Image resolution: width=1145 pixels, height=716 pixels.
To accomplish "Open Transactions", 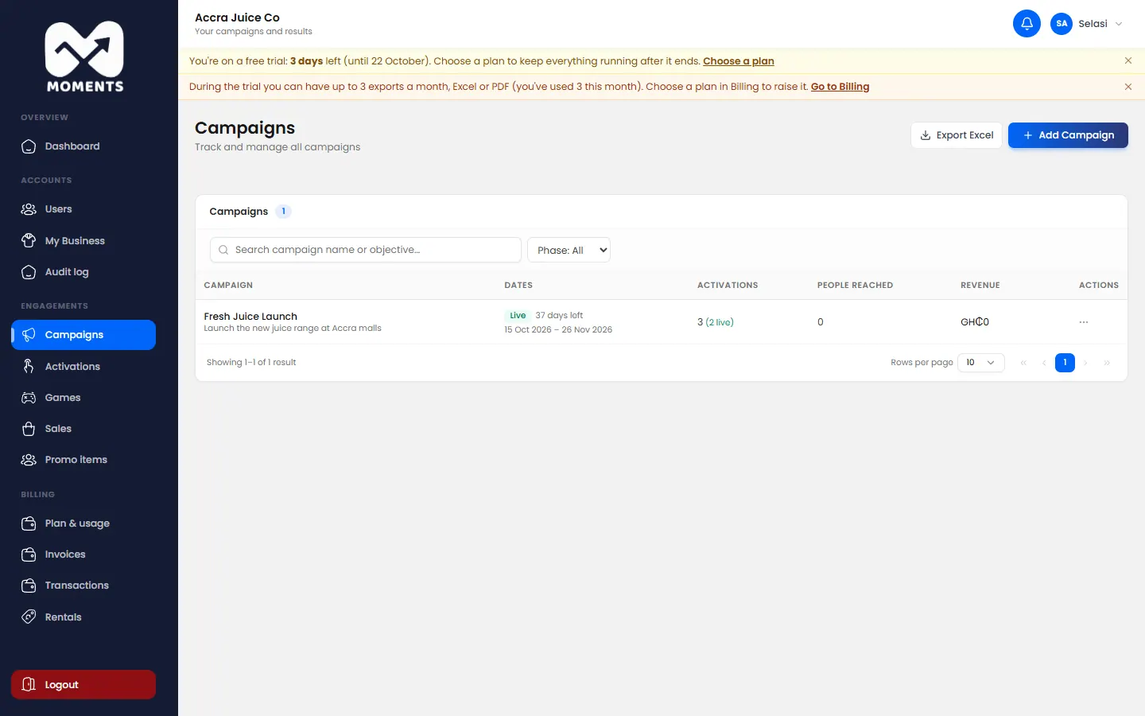I will click(x=83, y=586).
